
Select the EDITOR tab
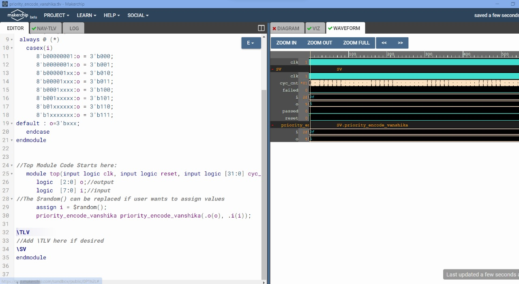pyautogui.click(x=15, y=28)
